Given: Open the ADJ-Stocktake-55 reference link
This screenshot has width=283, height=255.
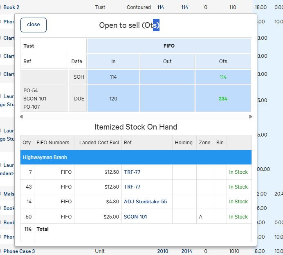Looking at the screenshot, I should click(145, 202).
